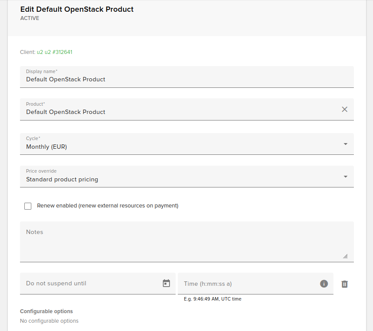Click the 'Configurable options' section heading

pyautogui.click(x=47, y=311)
